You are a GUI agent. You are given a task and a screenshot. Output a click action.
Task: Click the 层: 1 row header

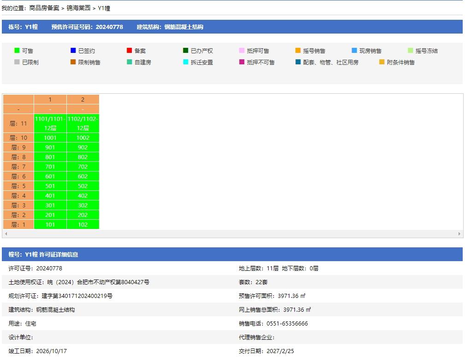[18, 225]
